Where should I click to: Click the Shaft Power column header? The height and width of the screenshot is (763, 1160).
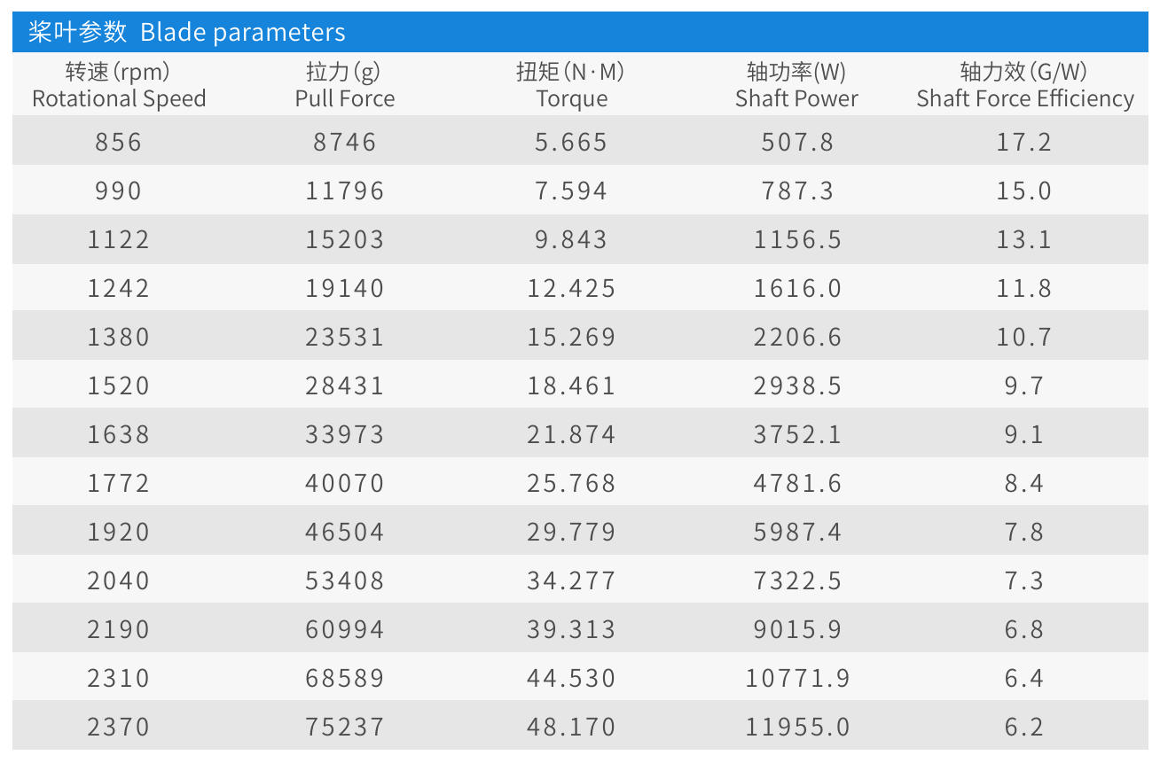click(796, 85)
